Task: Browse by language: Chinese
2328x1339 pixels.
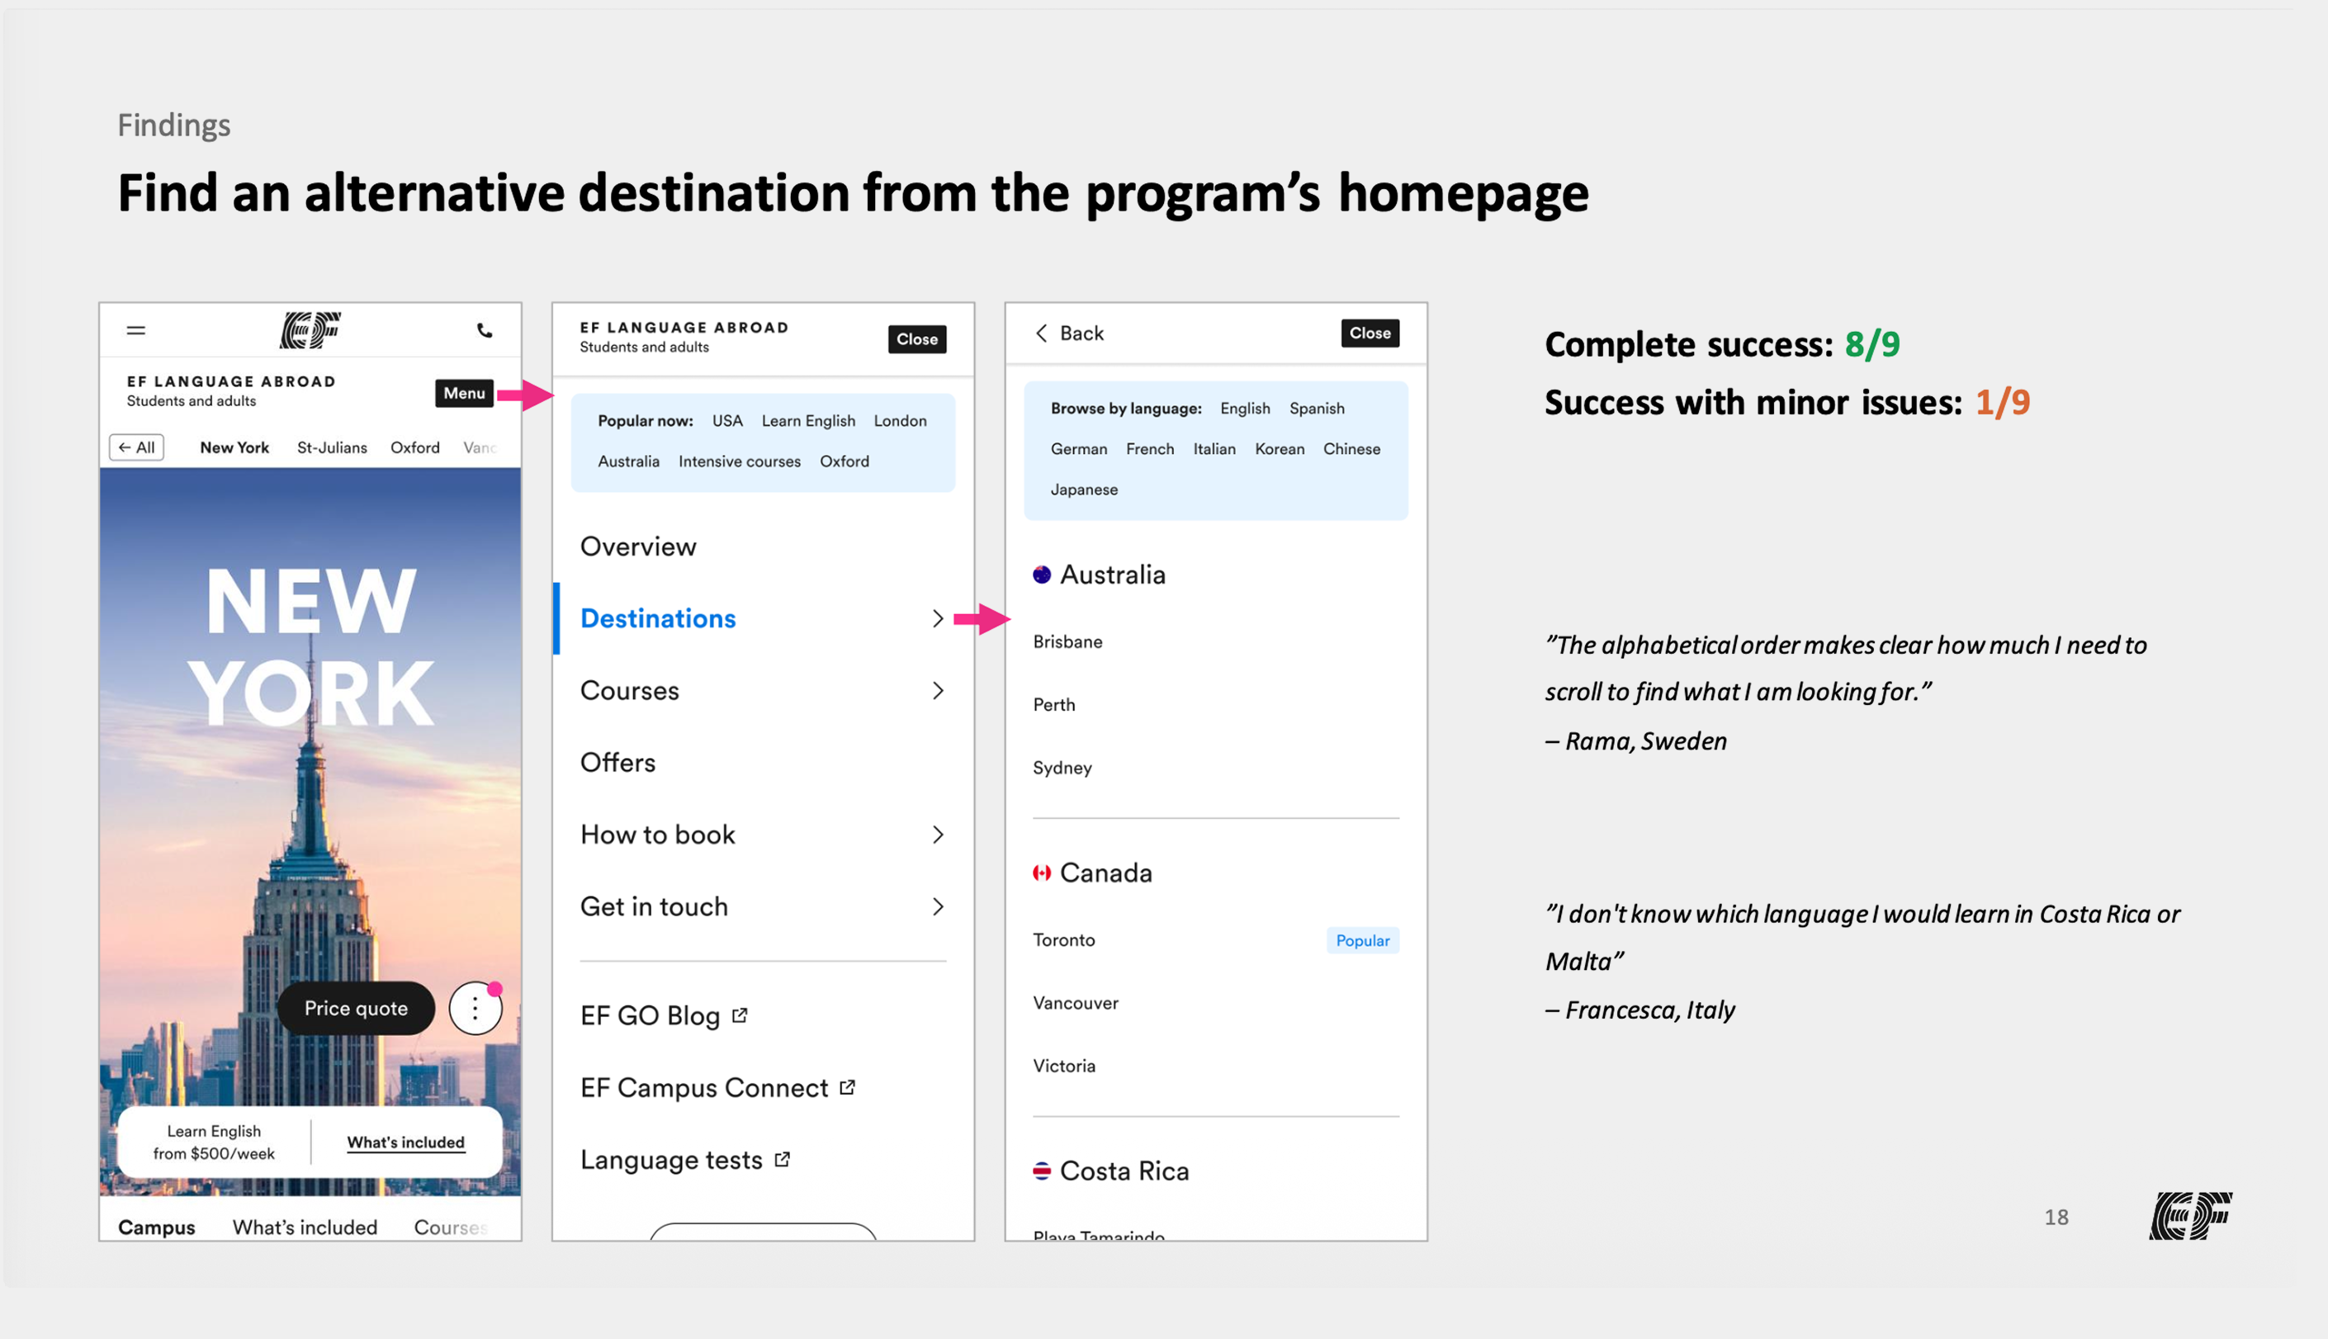Action: point(1351,449)
